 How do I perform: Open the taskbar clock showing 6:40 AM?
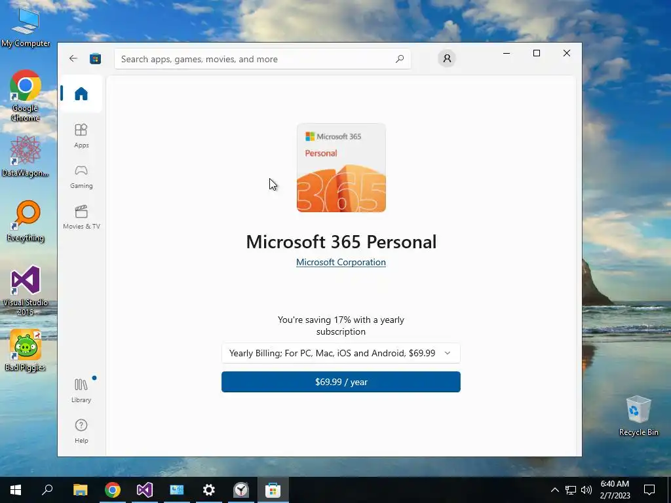[x=615, y=490]
